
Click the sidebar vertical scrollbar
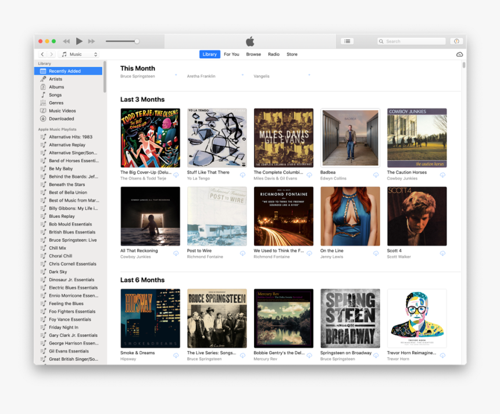coord(105,77)
